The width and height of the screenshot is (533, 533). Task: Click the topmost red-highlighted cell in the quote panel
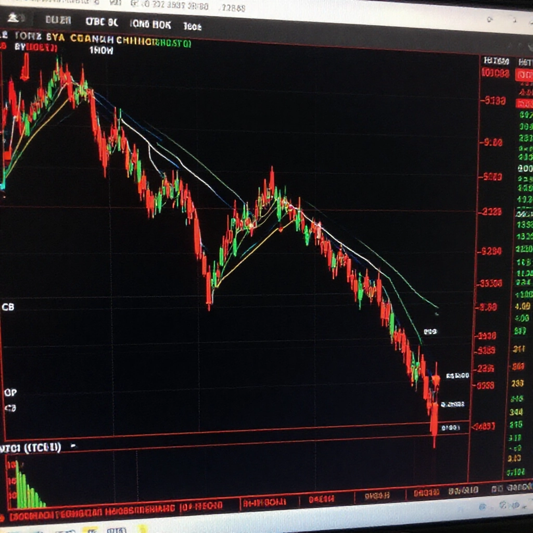524,74
